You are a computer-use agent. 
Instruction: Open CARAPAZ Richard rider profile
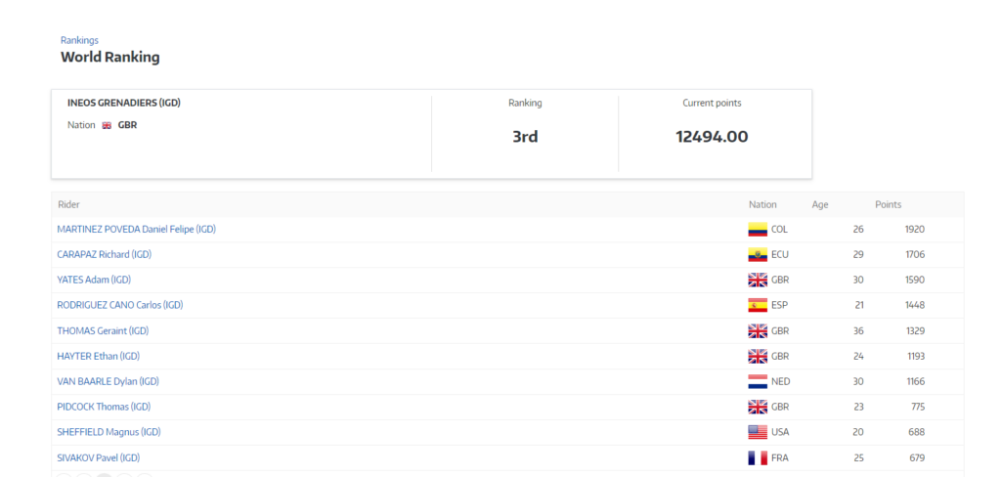pyautogui.click(x=104, y=255)
